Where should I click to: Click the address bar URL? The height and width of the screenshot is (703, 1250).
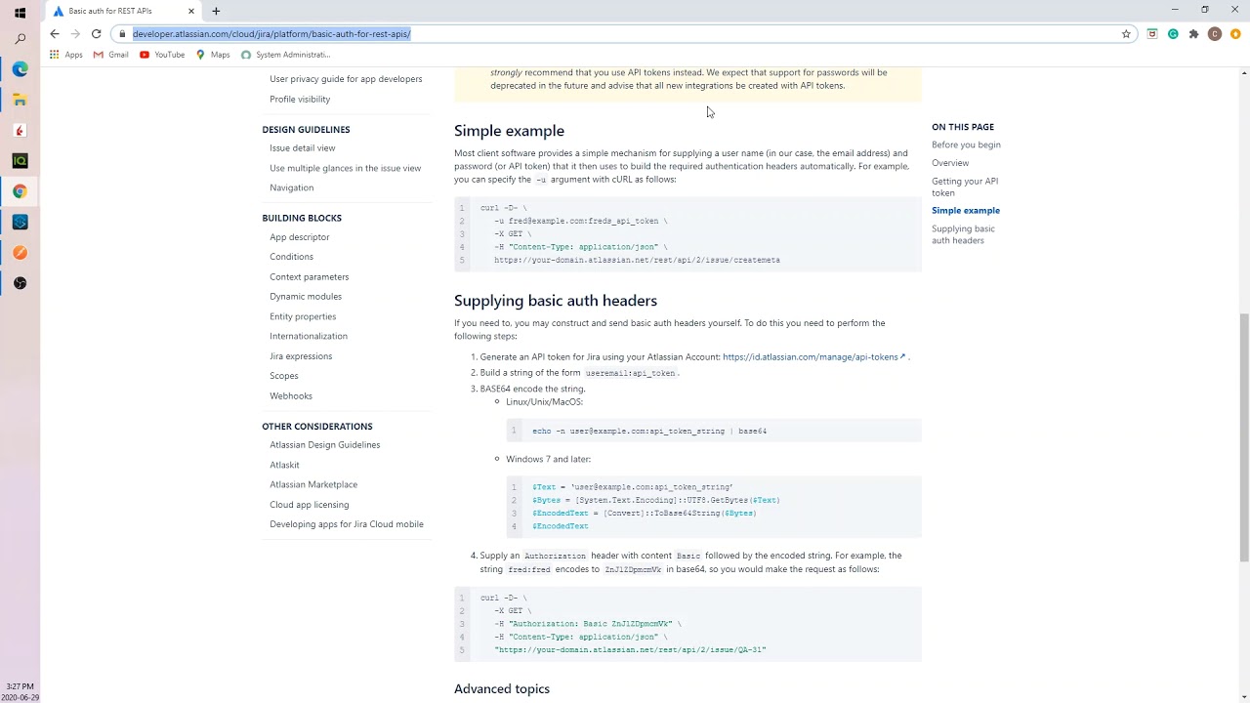pos(271,33)
